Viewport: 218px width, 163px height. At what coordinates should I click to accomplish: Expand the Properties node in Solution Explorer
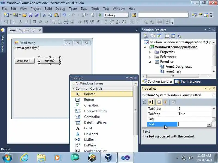coord(150,52)
